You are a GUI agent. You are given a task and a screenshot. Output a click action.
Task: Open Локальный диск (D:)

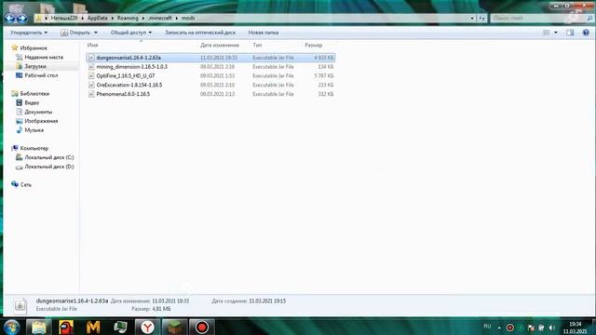[49, 167]
